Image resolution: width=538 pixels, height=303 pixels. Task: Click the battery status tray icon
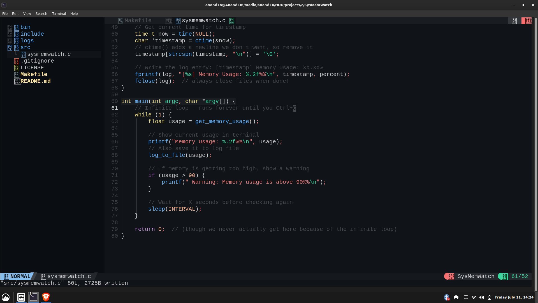click(x=490, y=297)
